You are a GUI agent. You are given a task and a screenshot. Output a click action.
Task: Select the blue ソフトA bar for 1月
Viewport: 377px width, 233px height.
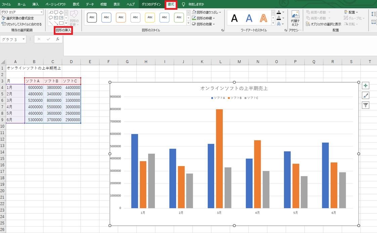135,171
